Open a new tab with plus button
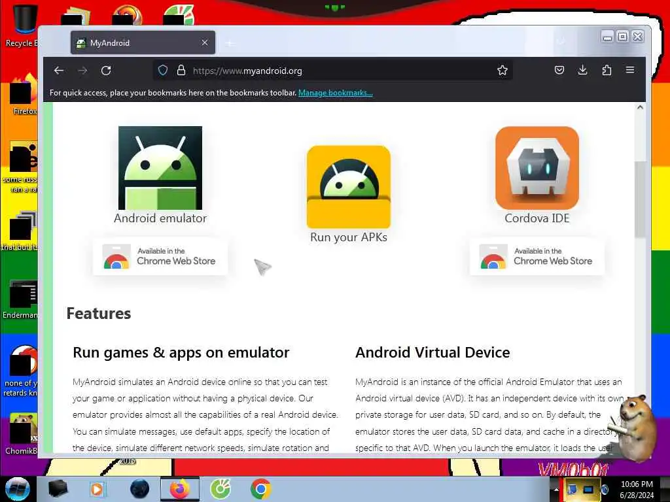Screen dimensions: 670x502 (230, 43)
